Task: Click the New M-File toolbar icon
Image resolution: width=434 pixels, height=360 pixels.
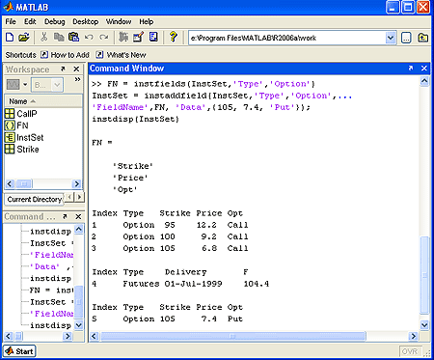Action: (x=10, y=38)
